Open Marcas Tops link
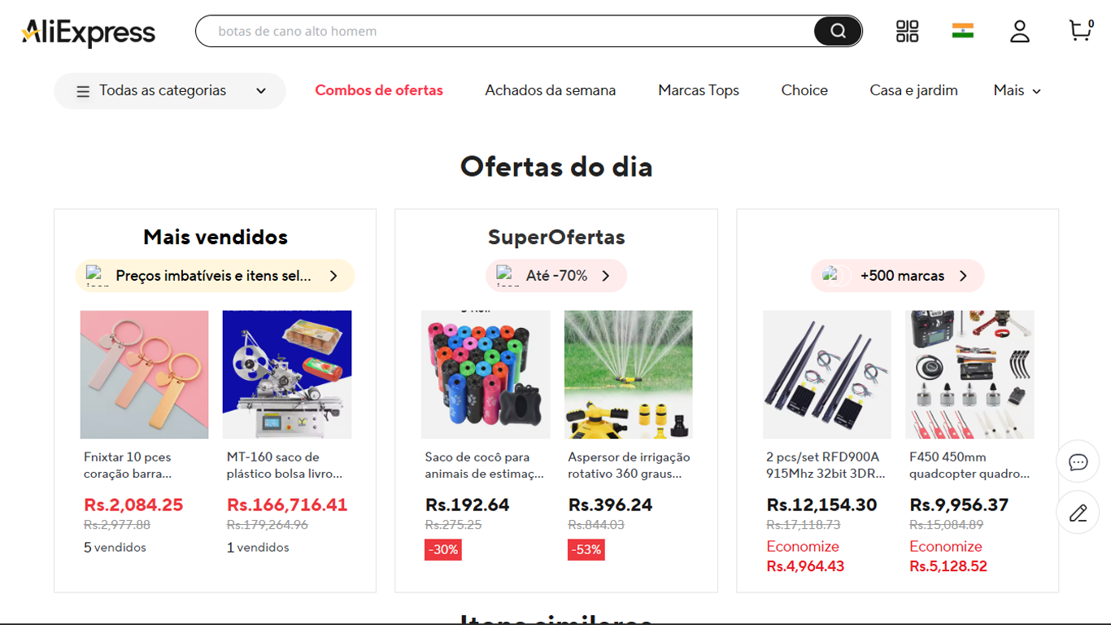The image size is (1111, 625). [699, 90]
